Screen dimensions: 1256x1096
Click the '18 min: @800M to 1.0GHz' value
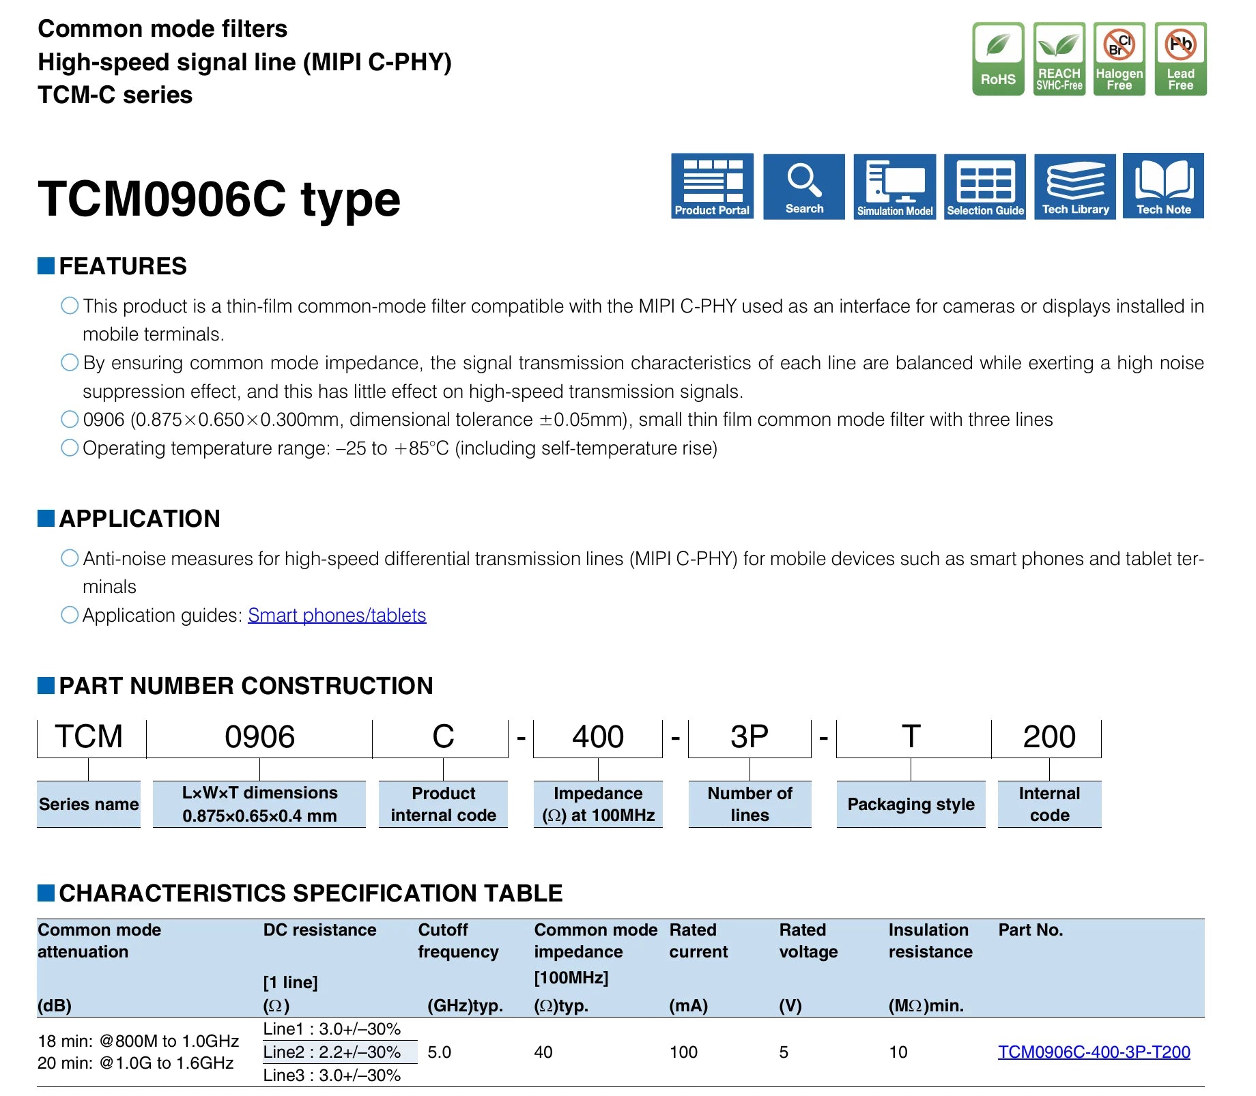tap(139, 1041)
